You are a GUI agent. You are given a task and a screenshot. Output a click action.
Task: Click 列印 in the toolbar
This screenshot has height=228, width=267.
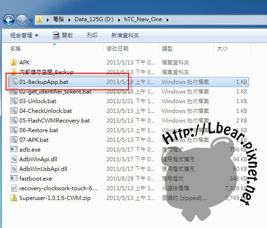[x=92, y=35]
